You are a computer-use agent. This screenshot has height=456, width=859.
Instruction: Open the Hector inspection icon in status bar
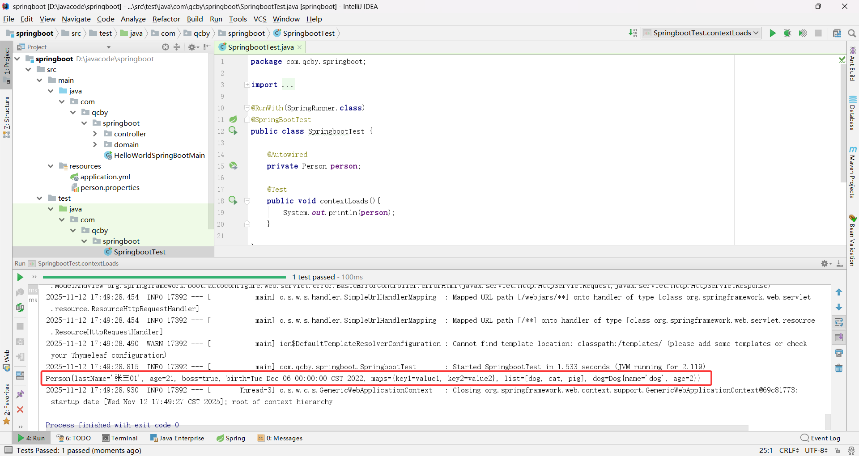851,450
